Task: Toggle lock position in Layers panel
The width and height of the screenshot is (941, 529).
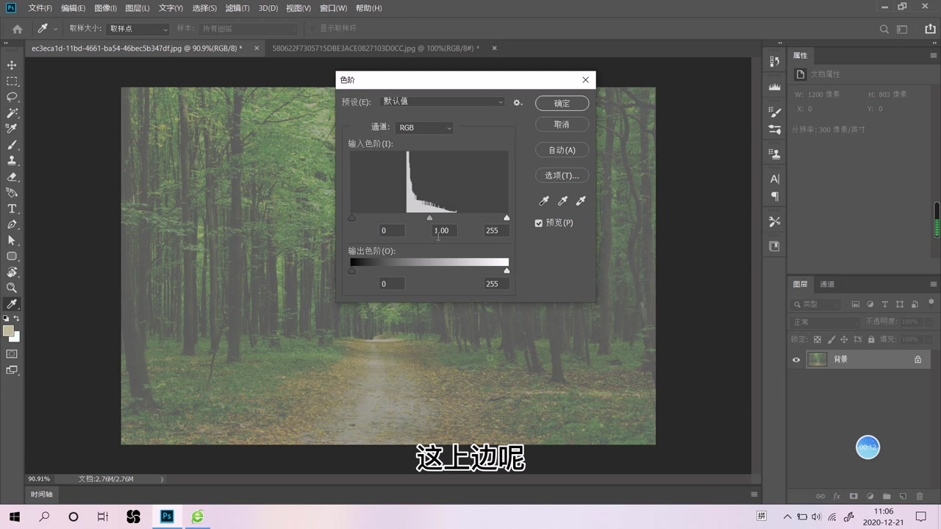Action: tap(845, 340)
